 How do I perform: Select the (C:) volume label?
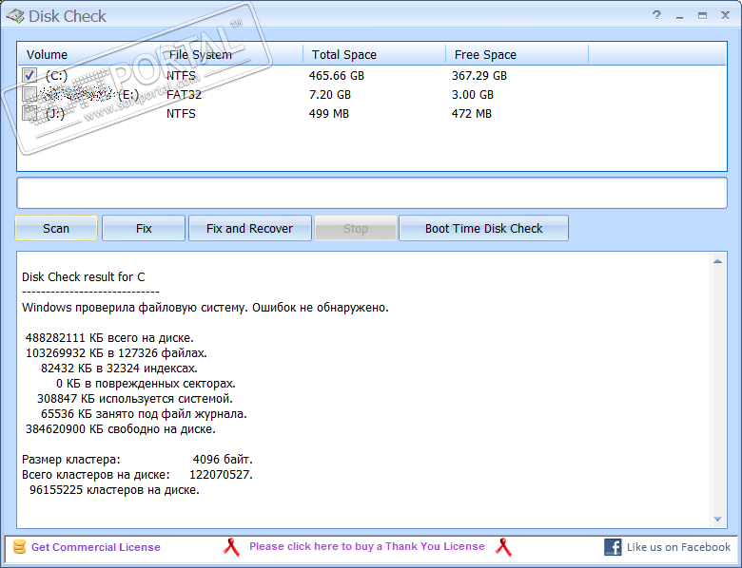tap(56, 75)
